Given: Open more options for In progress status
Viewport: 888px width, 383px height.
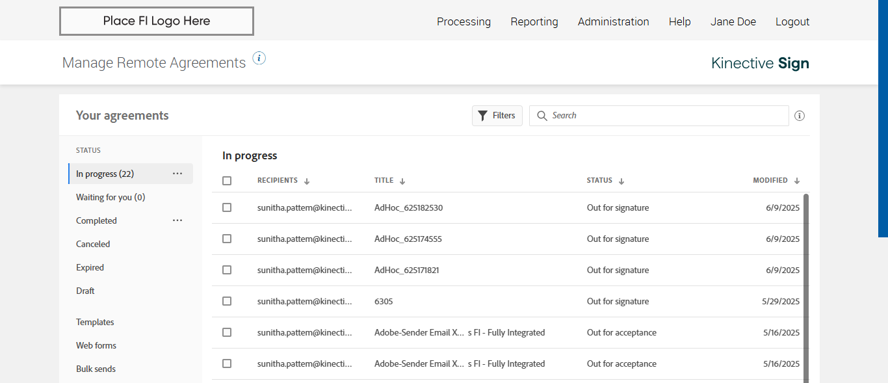Looking at the screenshot, I should [177, 174].
